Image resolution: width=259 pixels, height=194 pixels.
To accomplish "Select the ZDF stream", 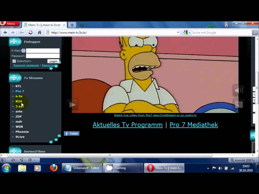I will [19, 116].
